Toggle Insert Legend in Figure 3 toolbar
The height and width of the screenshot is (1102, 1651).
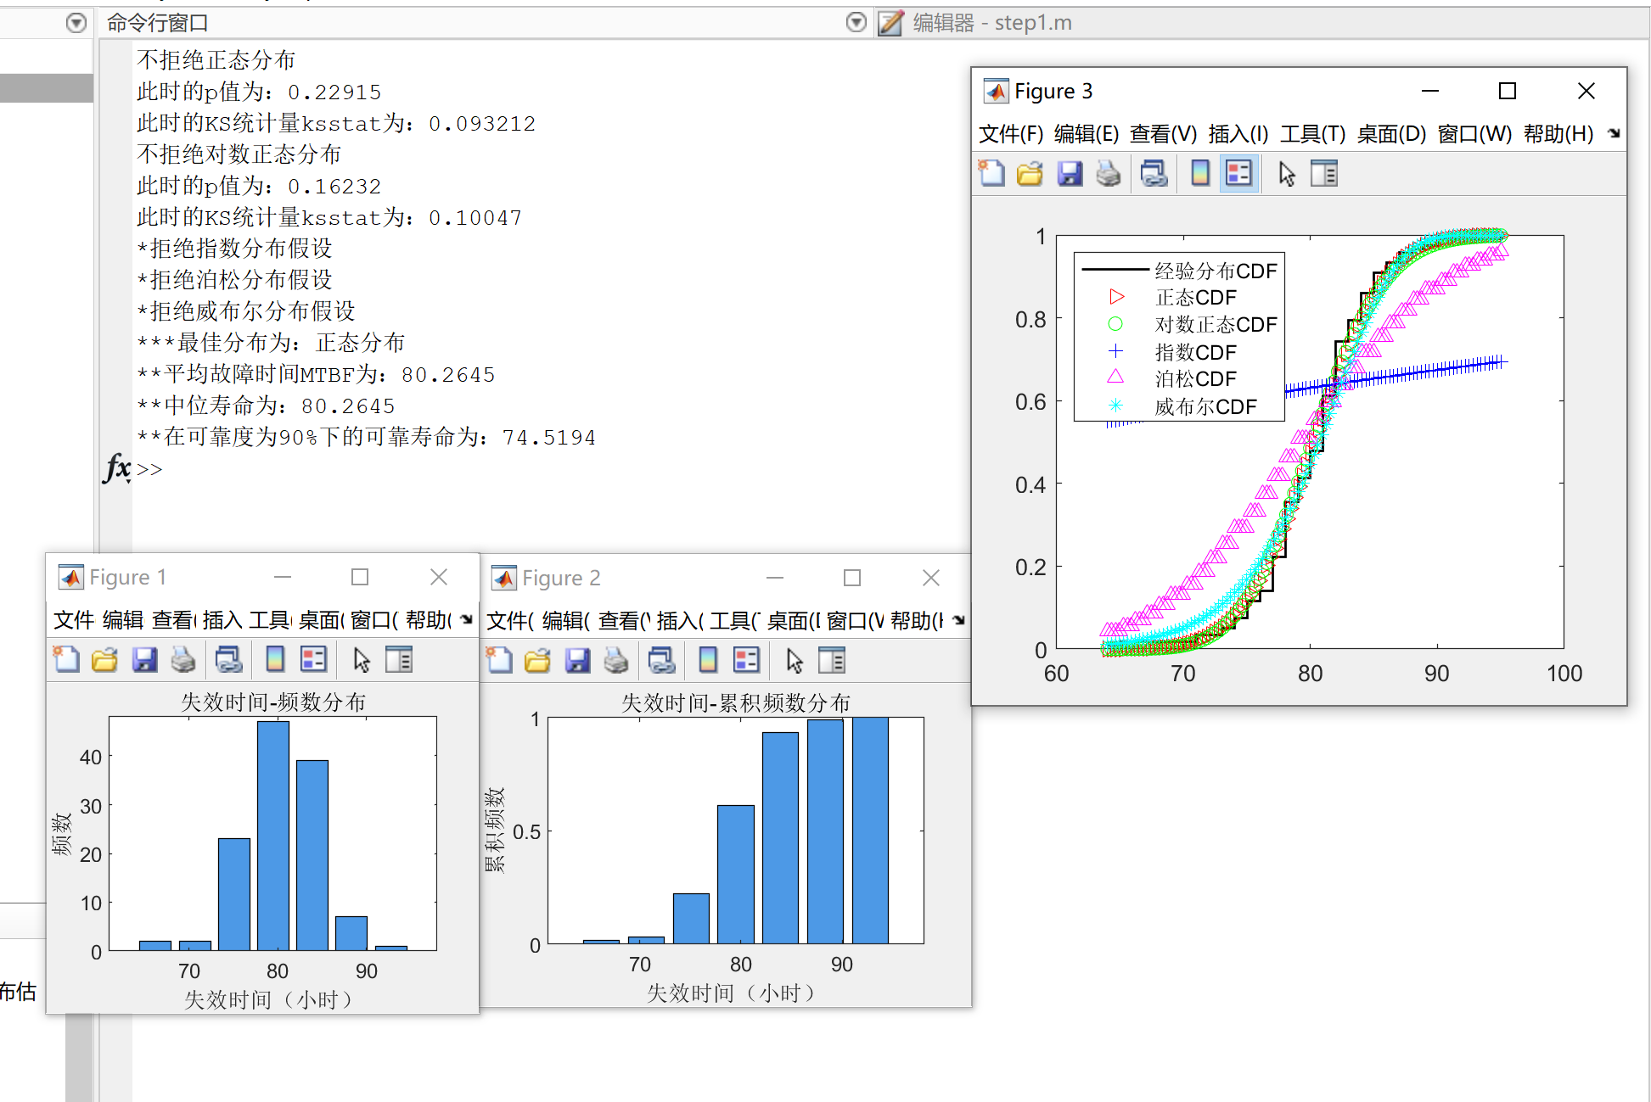pos(1239,174)
